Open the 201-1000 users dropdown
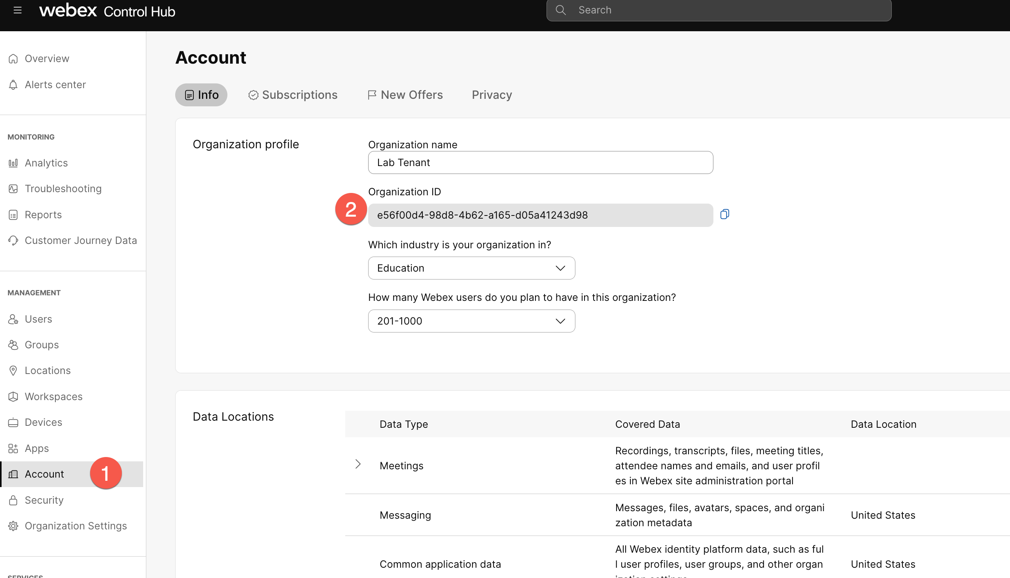 coord(471,321)
